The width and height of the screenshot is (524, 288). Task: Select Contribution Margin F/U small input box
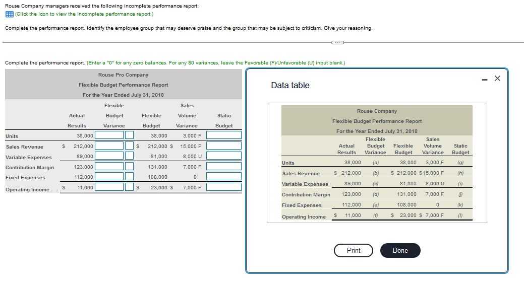[129, 166]
